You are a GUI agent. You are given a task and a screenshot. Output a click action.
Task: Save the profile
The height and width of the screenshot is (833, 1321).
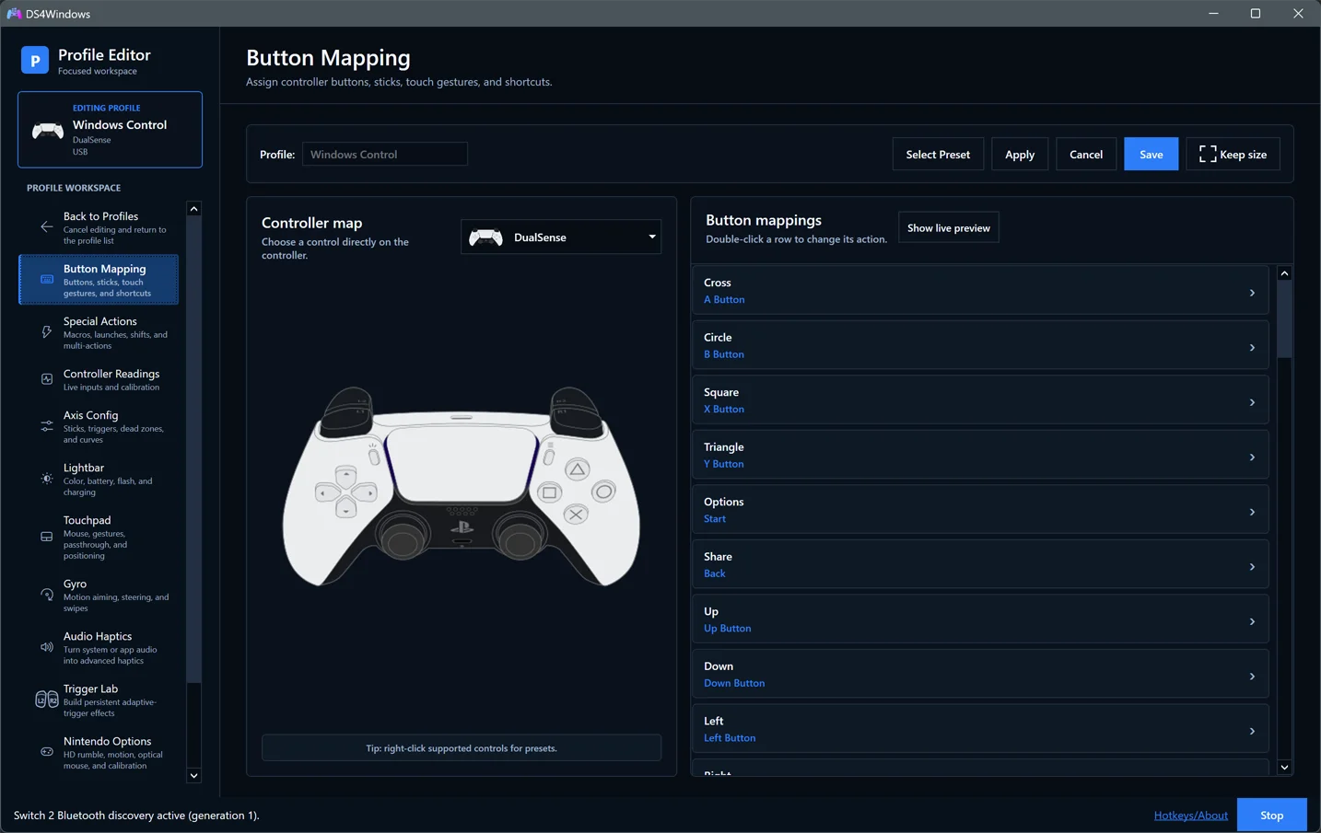1151,155
